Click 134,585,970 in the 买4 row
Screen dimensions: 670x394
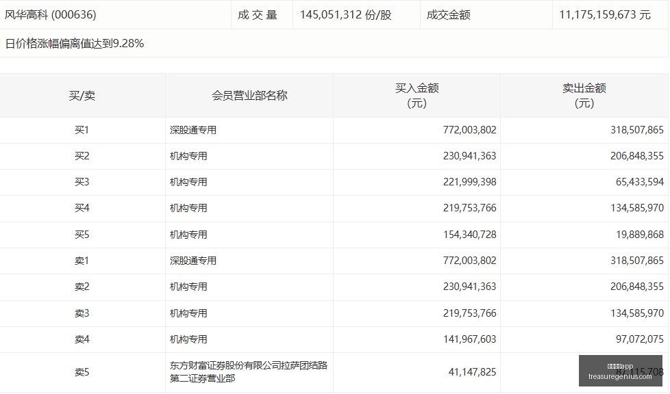point(637,208)
